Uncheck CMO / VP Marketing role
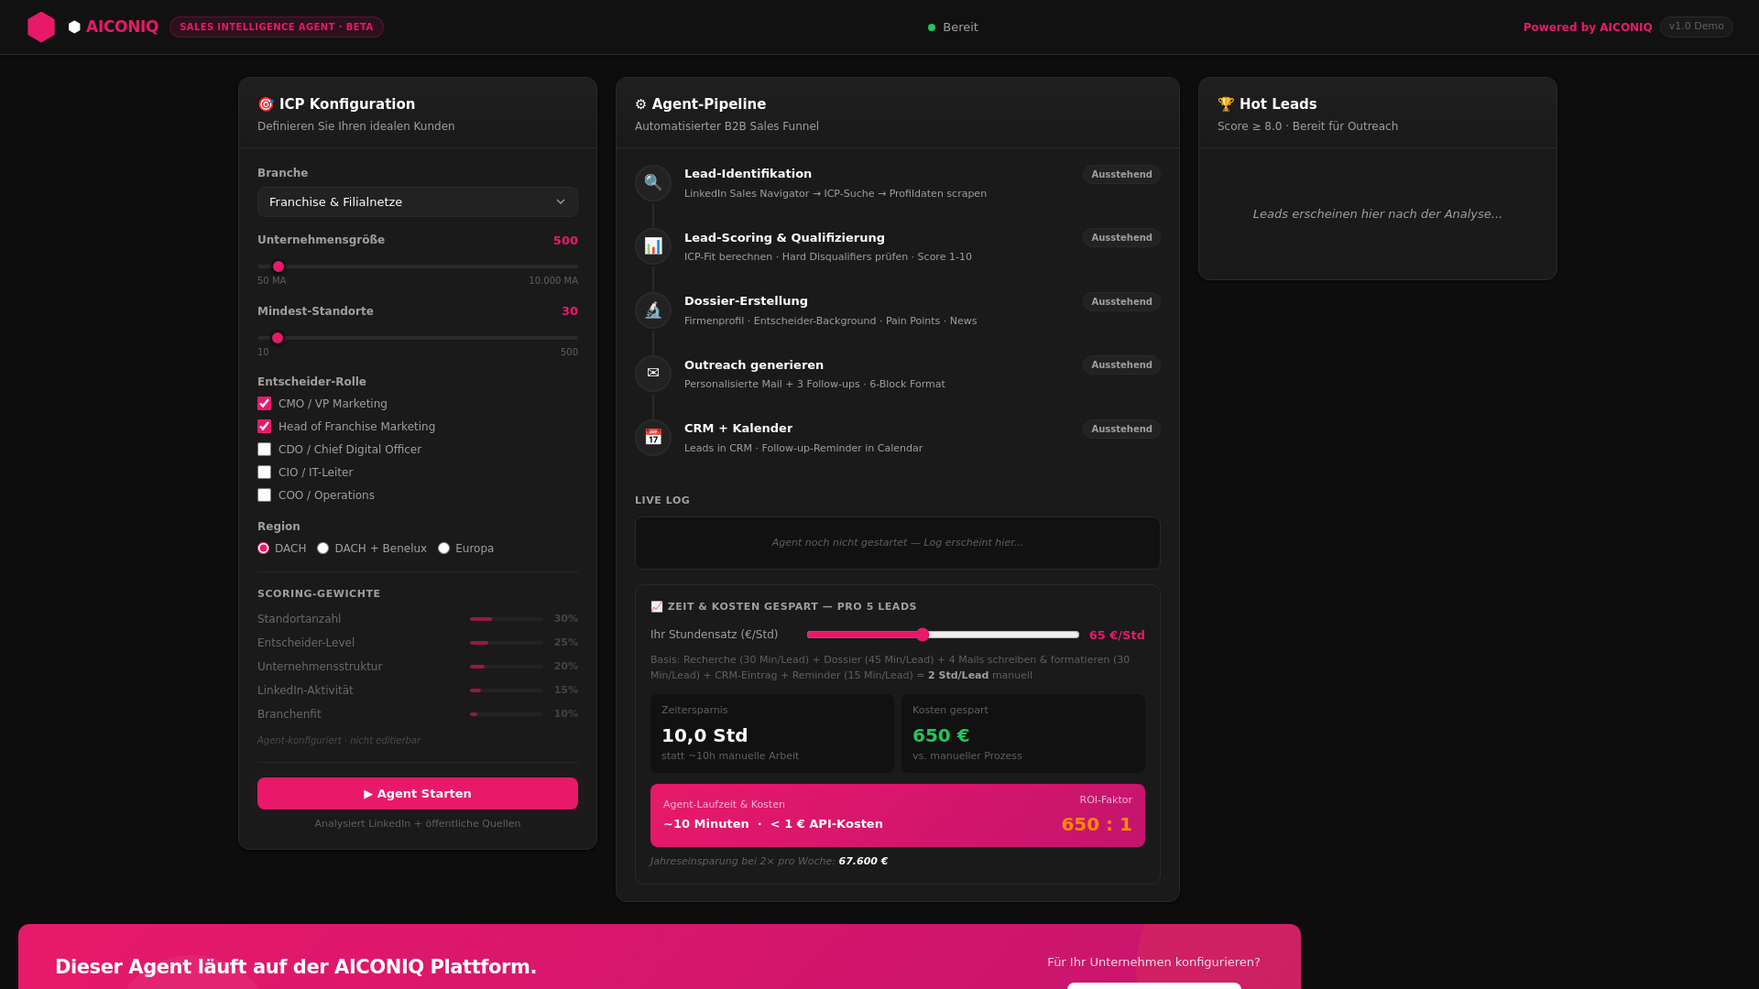The width and height of the screenshot is (1759, 989). (x=265, y=404)
